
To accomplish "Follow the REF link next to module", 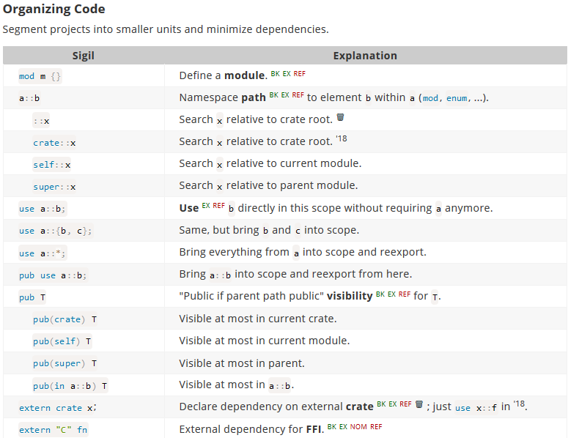I will point(299,74).
